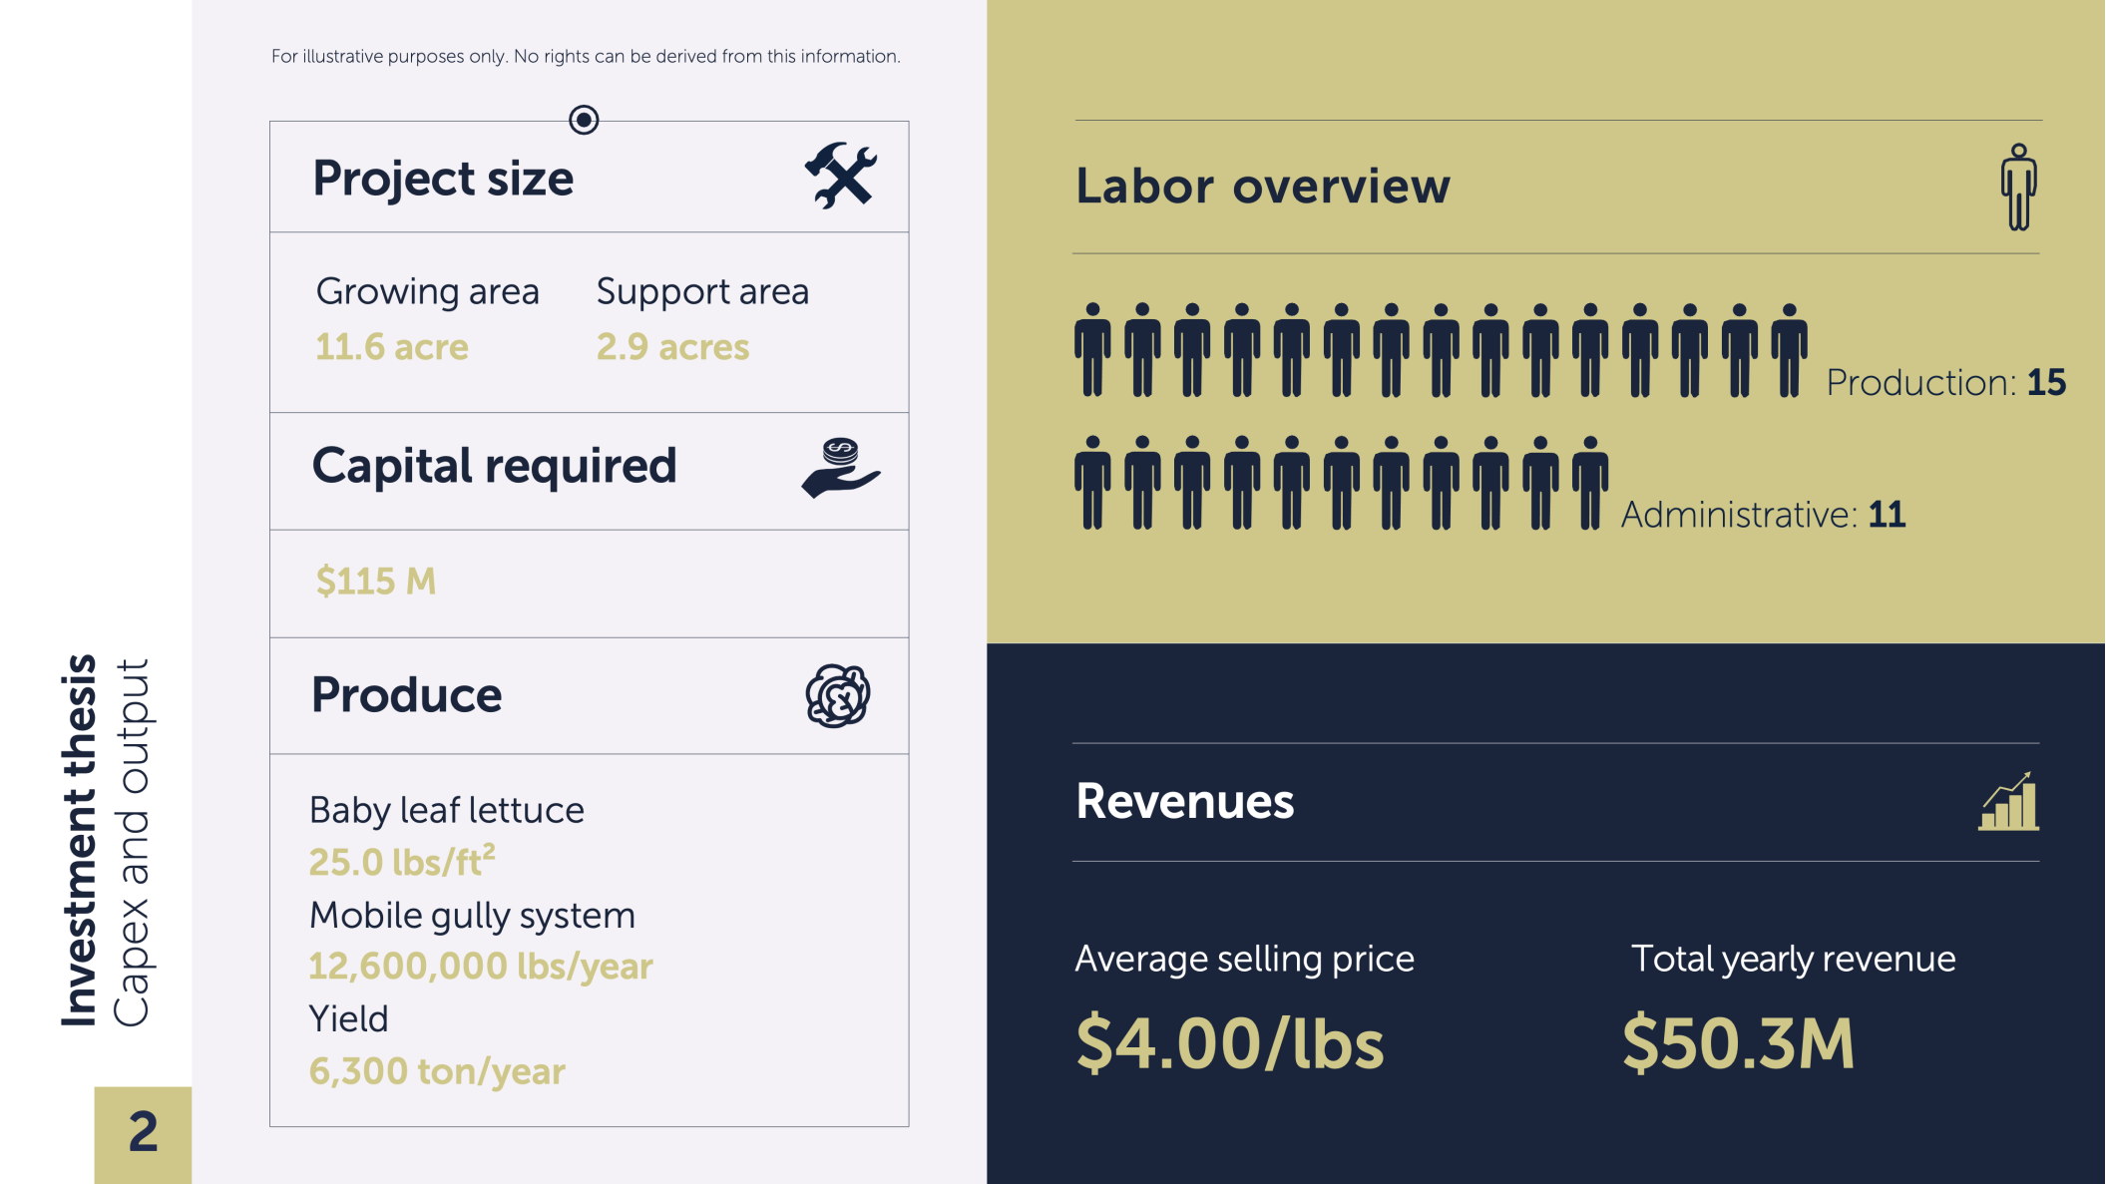
Task: Click the hammer and wrench tools icon
Action: pyautogui.click(x=841, y=176)
